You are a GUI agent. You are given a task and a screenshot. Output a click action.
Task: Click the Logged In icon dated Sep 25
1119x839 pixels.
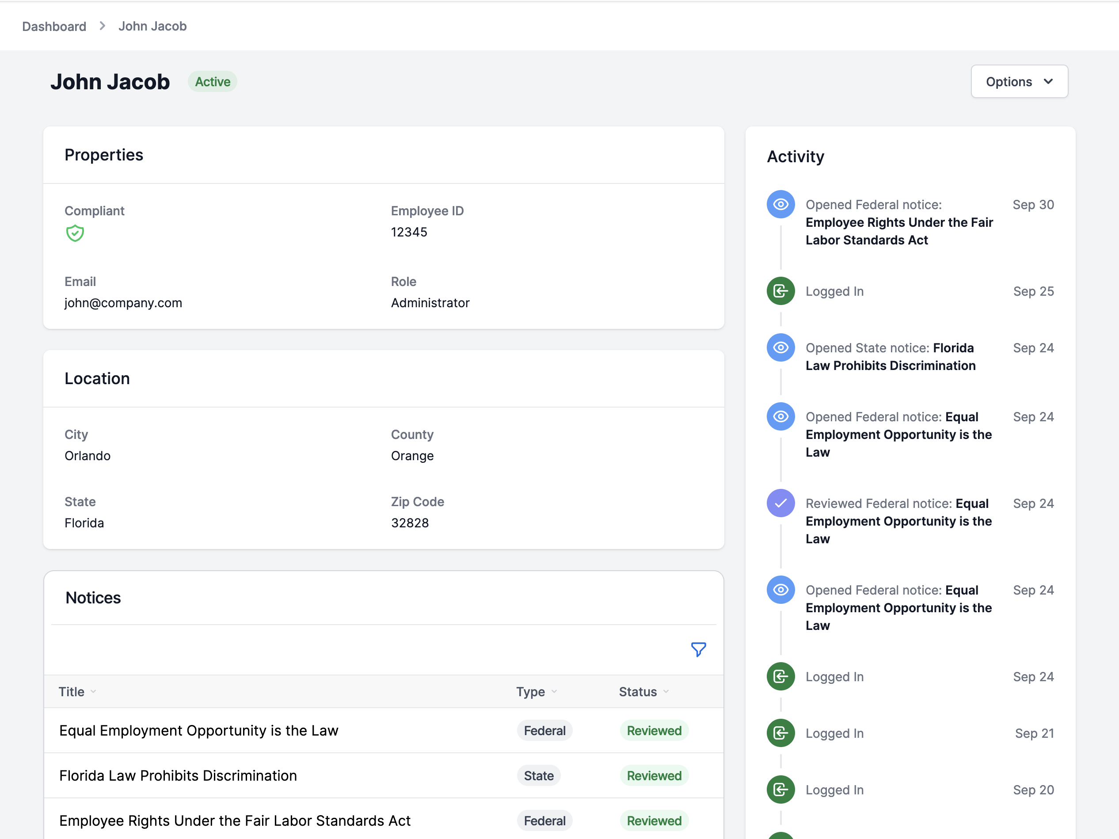[x=780, y=291]
